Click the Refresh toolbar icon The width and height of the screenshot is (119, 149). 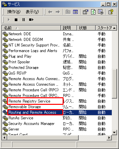coord(93,12)
